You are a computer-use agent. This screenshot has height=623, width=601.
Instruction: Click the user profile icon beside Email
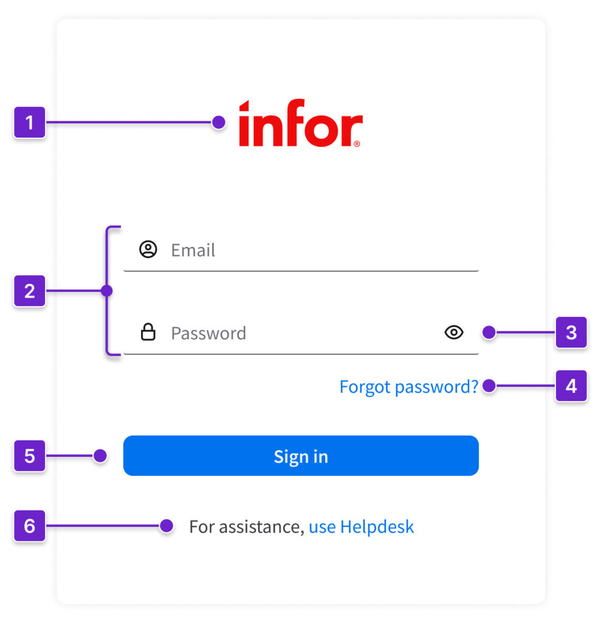click(148, 249)
